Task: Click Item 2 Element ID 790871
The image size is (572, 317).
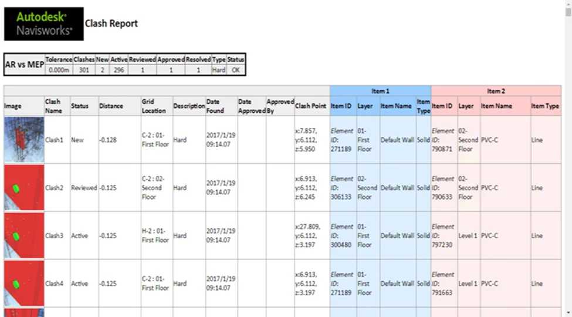Action: (x=443, y=140)
